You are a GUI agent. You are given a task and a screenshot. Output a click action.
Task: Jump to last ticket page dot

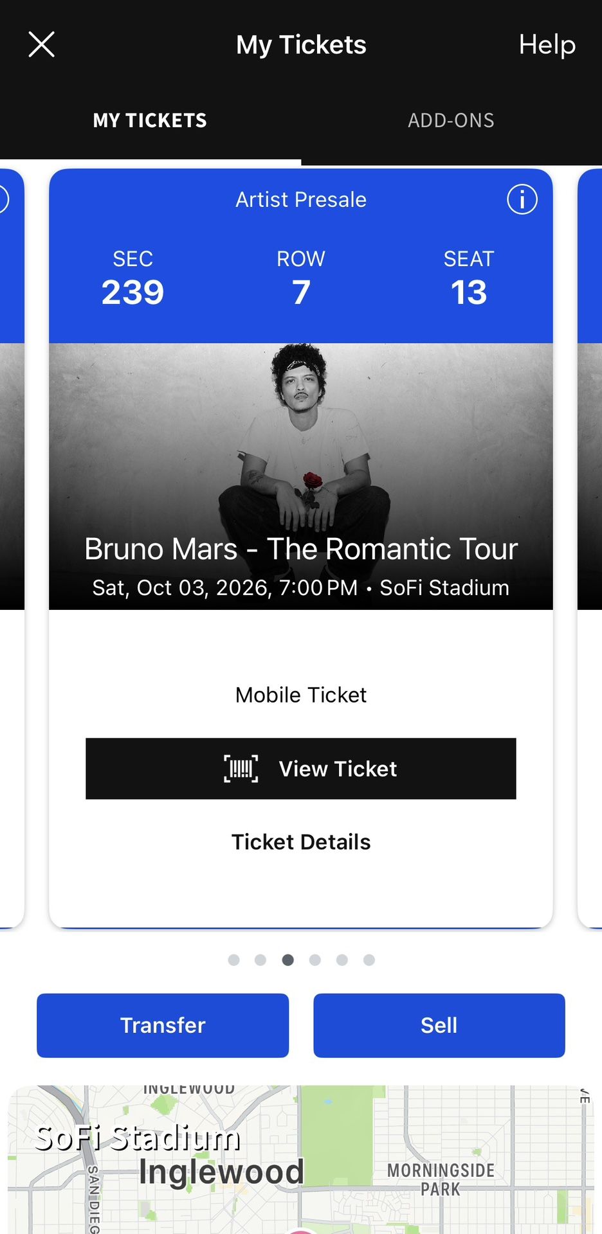pyautogui.click(x=369, y=960)
